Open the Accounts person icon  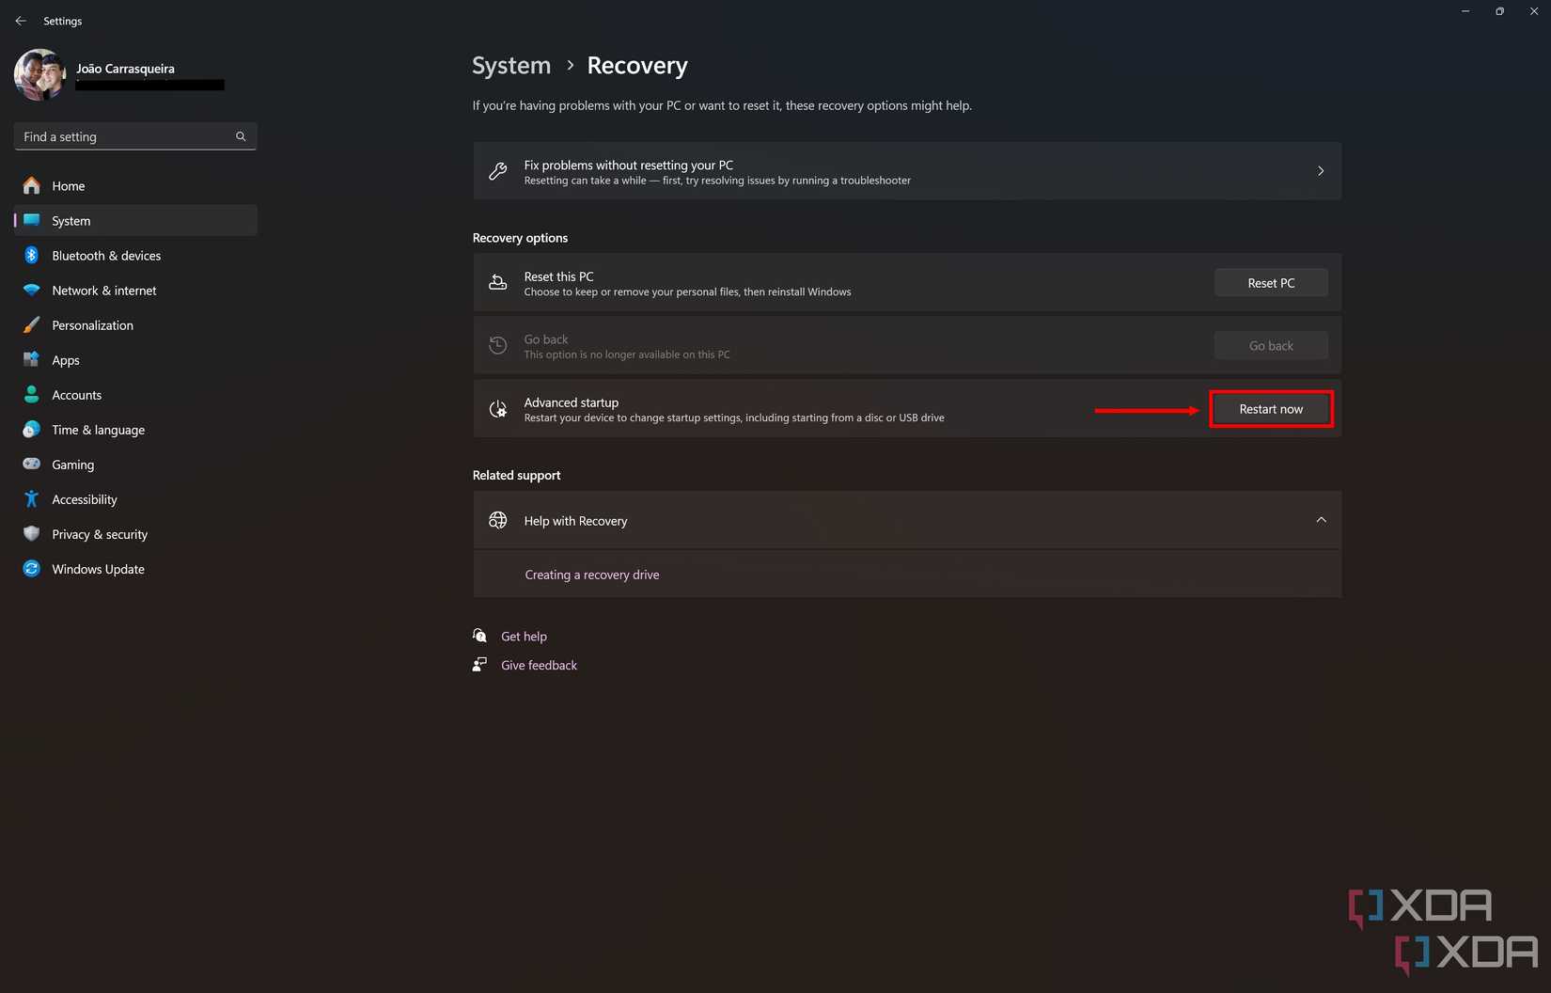click(x=32, y=394)
